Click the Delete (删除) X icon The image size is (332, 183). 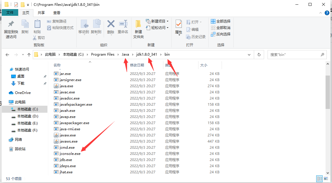tap(111, 24)
